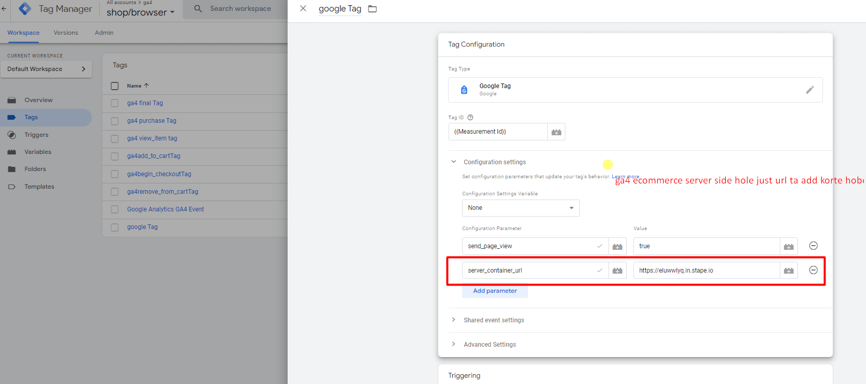Check the ga4remove_from_cartTag checkbox
Image resolution: width=866 pixels, height=384 pixels.
[115, 192]
